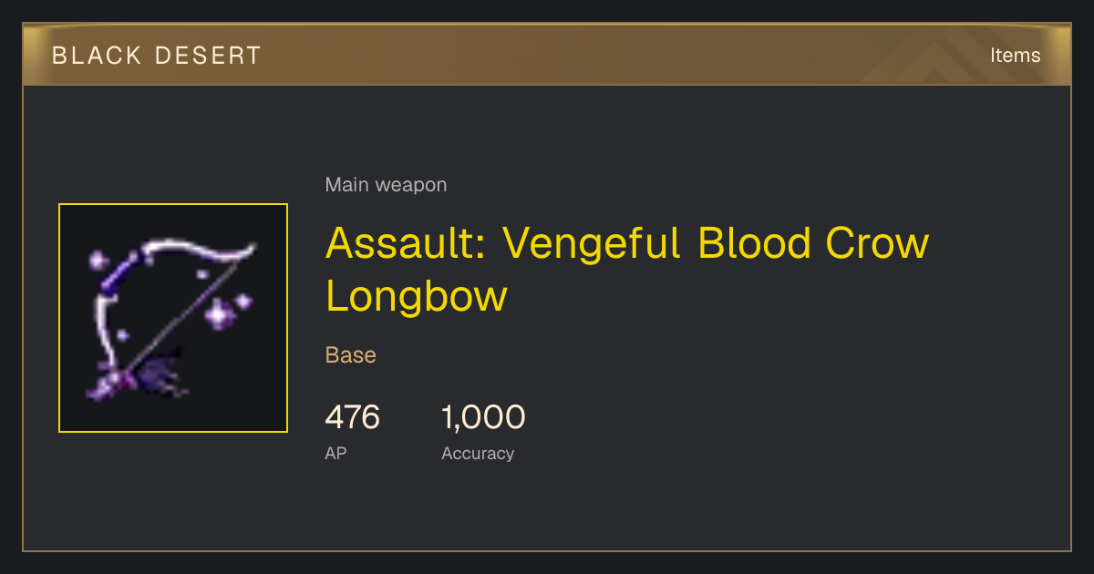This screenshot has width=1094, height=574.
Task: Select the Base enhancement label
Action: (x=351, y=354)
